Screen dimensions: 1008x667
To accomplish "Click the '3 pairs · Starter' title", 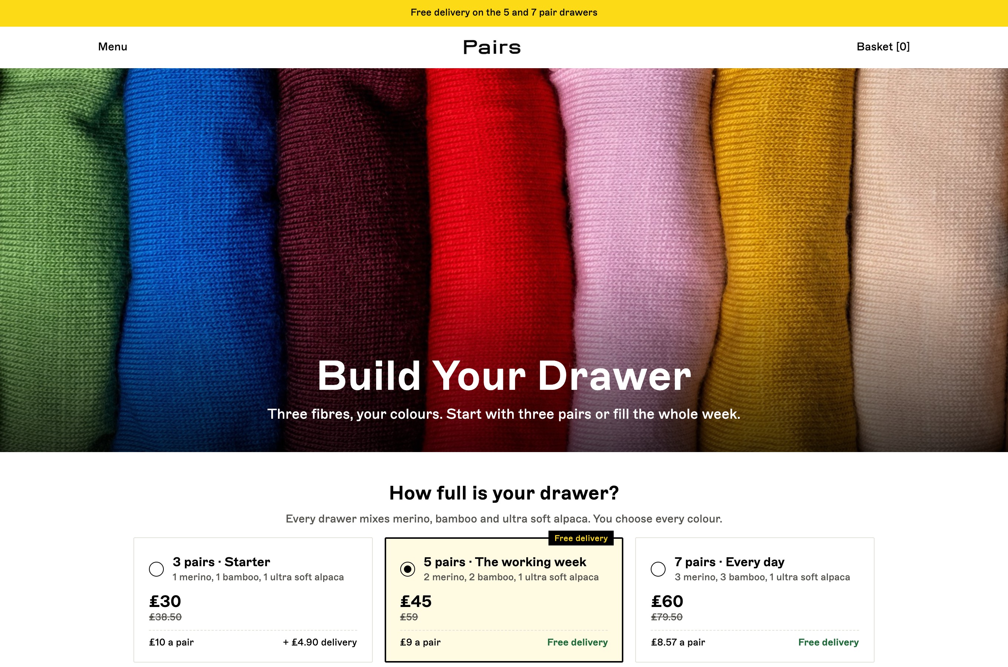I will [x=221, y=562].
